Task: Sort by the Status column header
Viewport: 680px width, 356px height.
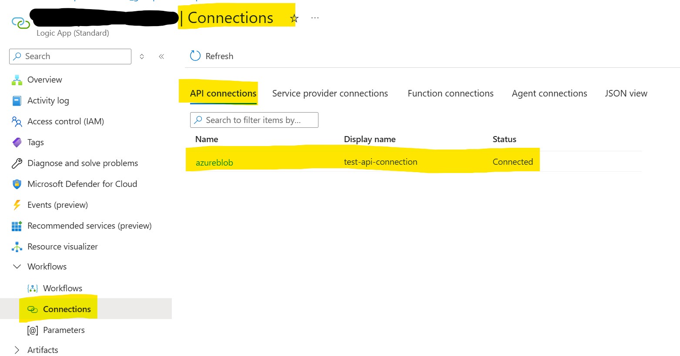Action: click(504, 139)
